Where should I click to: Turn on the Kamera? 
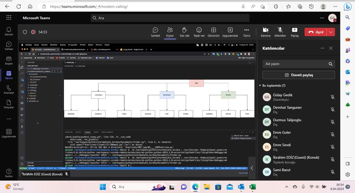click(265, 32)
